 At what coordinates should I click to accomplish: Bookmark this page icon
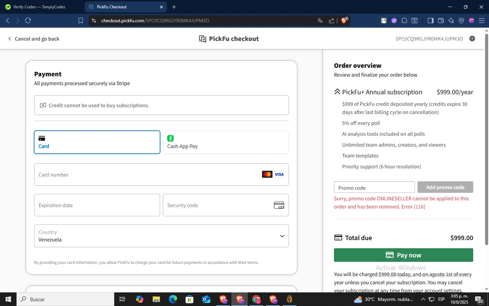coord(81,21)
